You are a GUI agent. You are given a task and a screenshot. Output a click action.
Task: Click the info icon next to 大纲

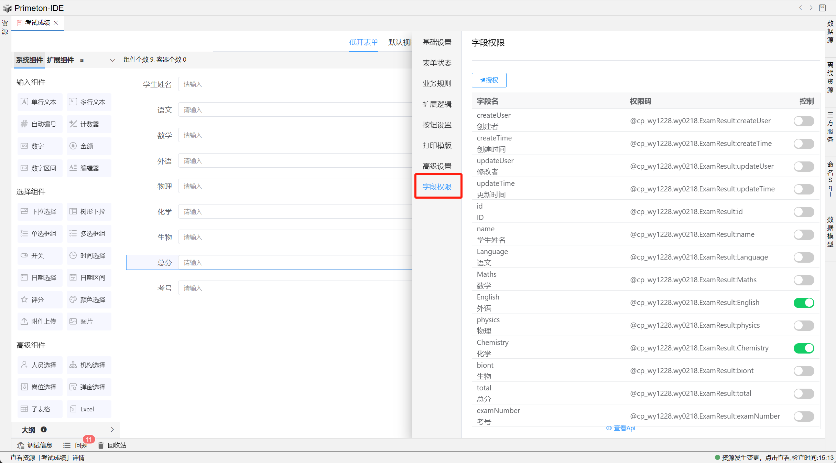[44, 430]
